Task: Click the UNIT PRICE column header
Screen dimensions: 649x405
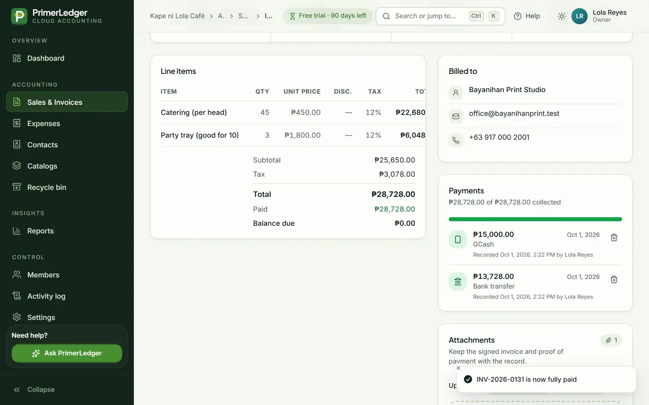Action: [302, 92]
